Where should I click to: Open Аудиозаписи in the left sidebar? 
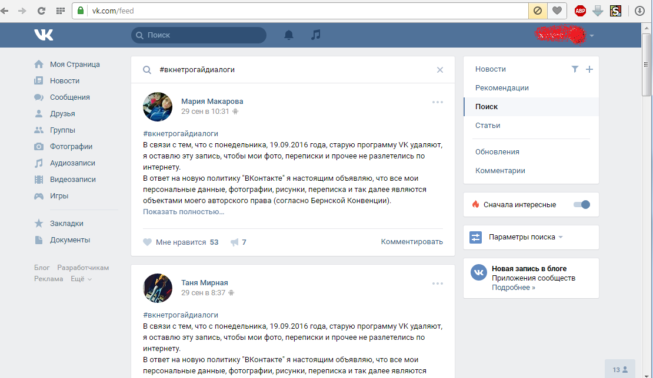72,163
